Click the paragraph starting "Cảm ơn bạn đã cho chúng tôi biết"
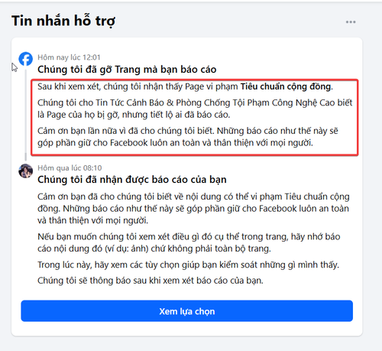The image size is (382, 351). tap(193, 209)
